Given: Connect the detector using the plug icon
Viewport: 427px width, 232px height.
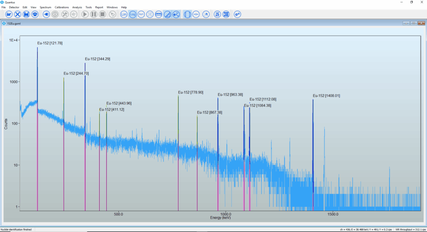Looking at the screenshot, I should coord(46,15).
